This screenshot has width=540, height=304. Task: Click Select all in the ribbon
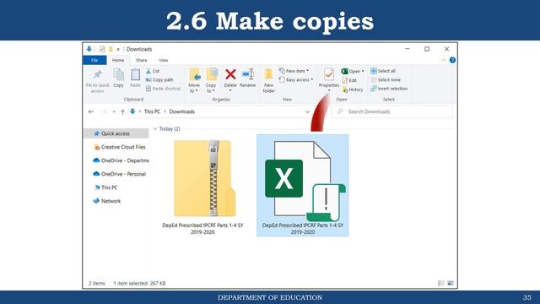coord(383,71)
